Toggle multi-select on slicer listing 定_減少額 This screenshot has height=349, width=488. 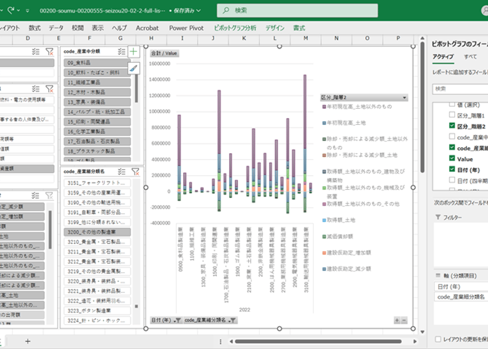[35, 196]
